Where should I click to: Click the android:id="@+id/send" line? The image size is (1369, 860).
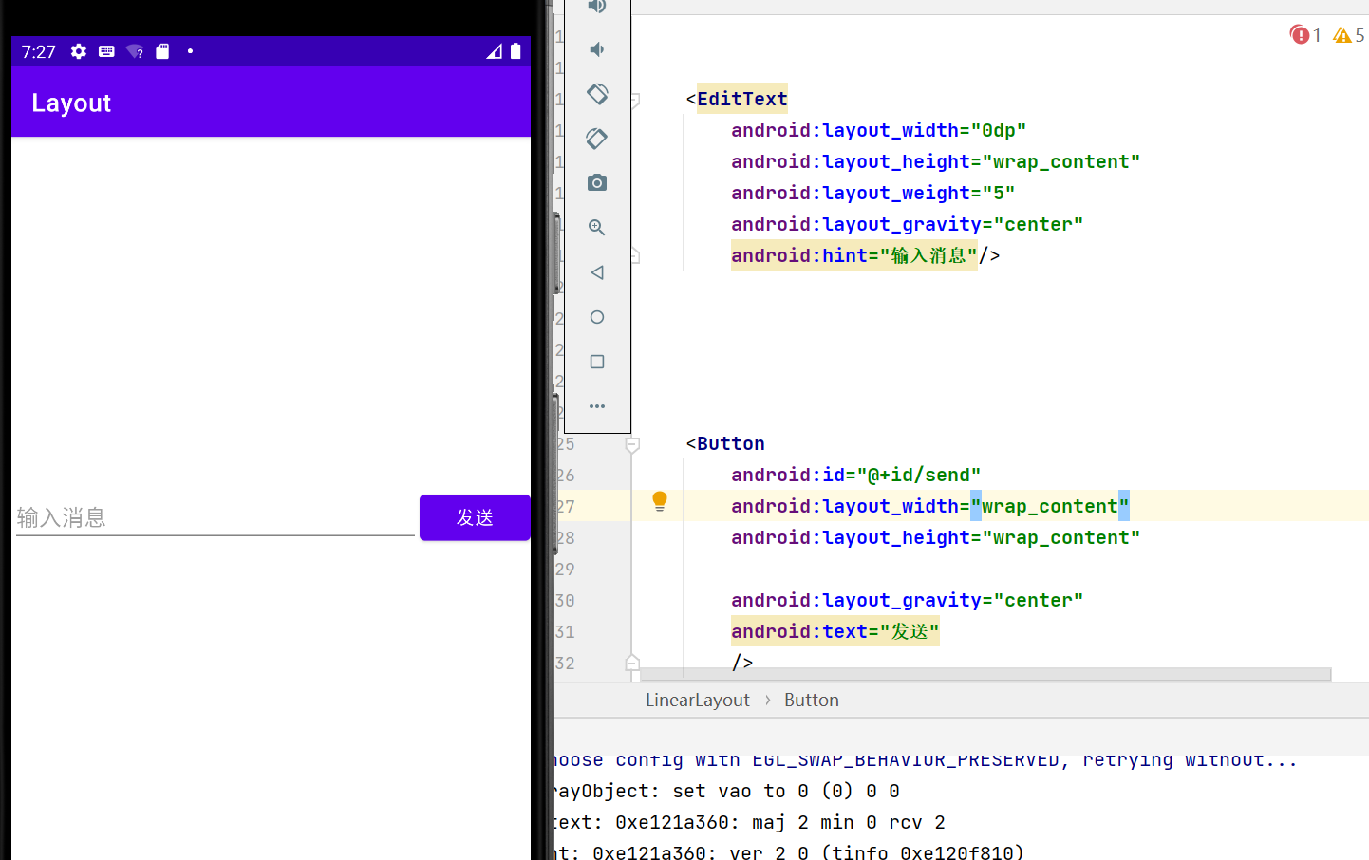coord(856,475)
